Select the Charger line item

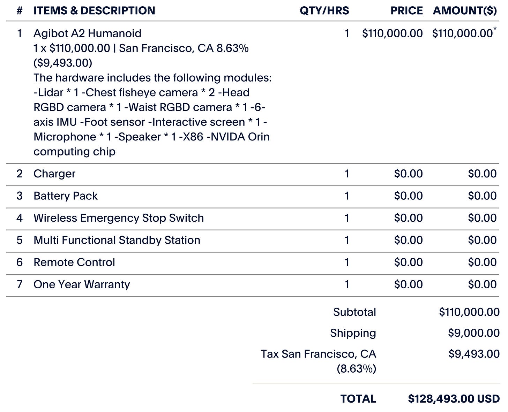click(54, 174)
